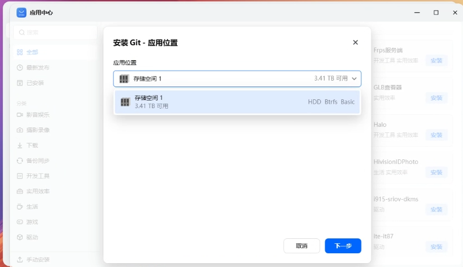This screenshot has height=267, width=463.
Task: Click the 手动安装 upload icon
Action: [20, 260]
